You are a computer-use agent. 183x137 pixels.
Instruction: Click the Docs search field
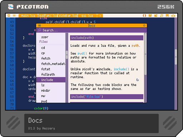coord(91,30)
